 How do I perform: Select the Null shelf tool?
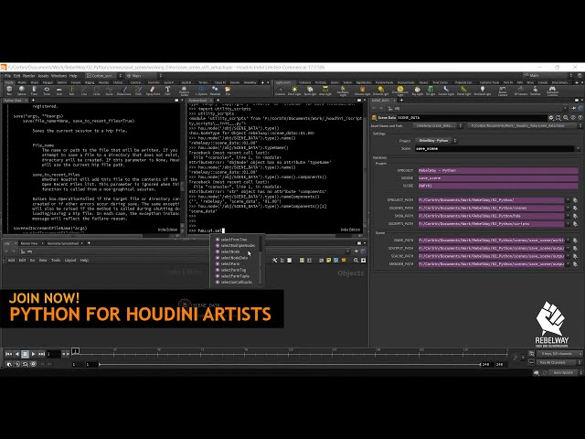coord(71,90)
